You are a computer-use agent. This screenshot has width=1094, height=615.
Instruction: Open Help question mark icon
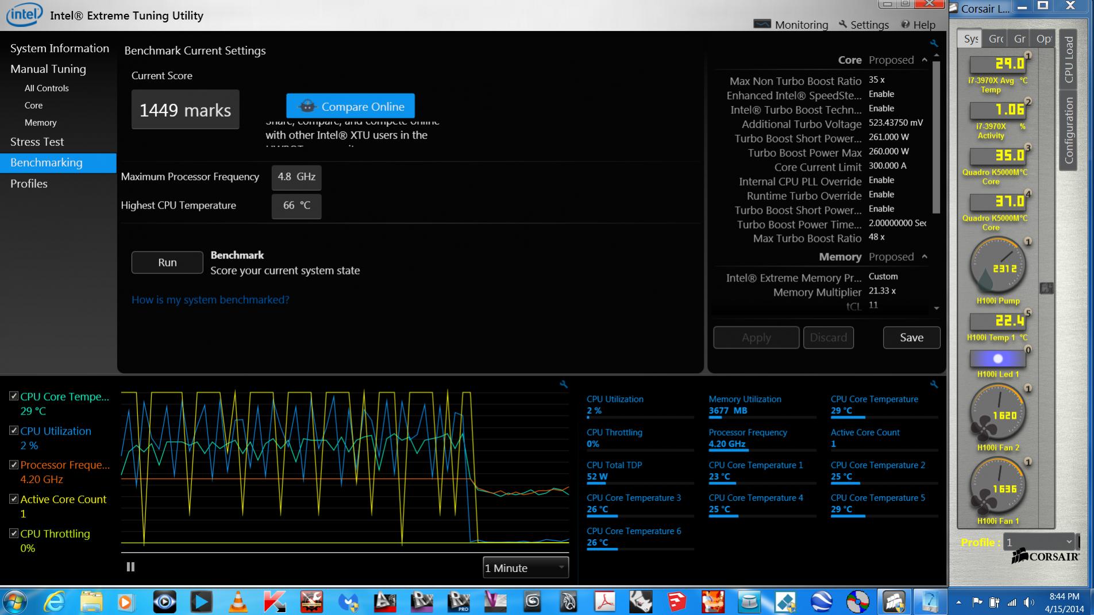point(906,24)
